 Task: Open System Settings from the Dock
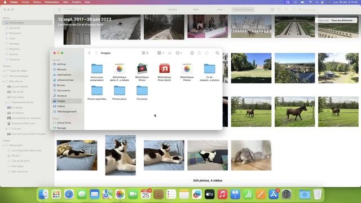[287, 195]
